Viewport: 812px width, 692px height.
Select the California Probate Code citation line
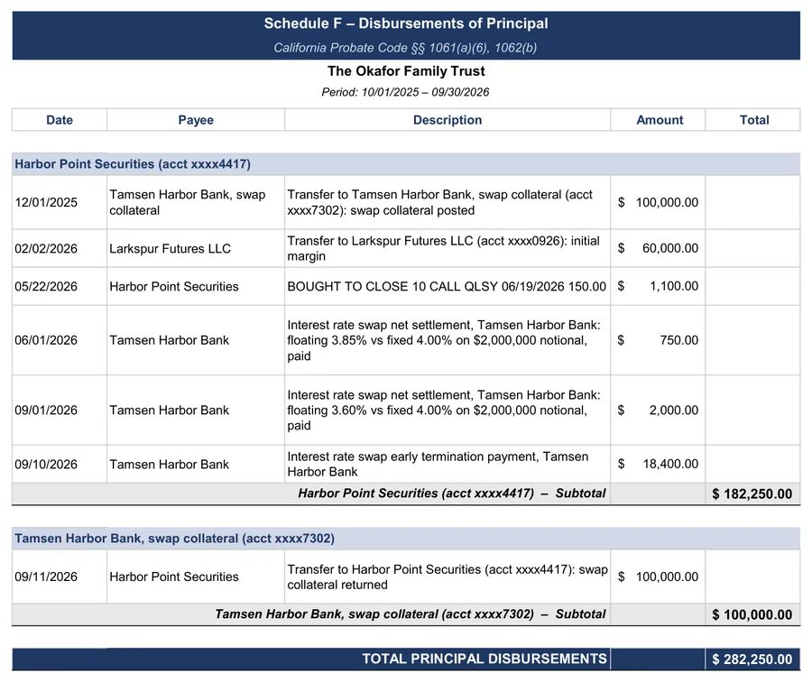(x=405, y=48)
